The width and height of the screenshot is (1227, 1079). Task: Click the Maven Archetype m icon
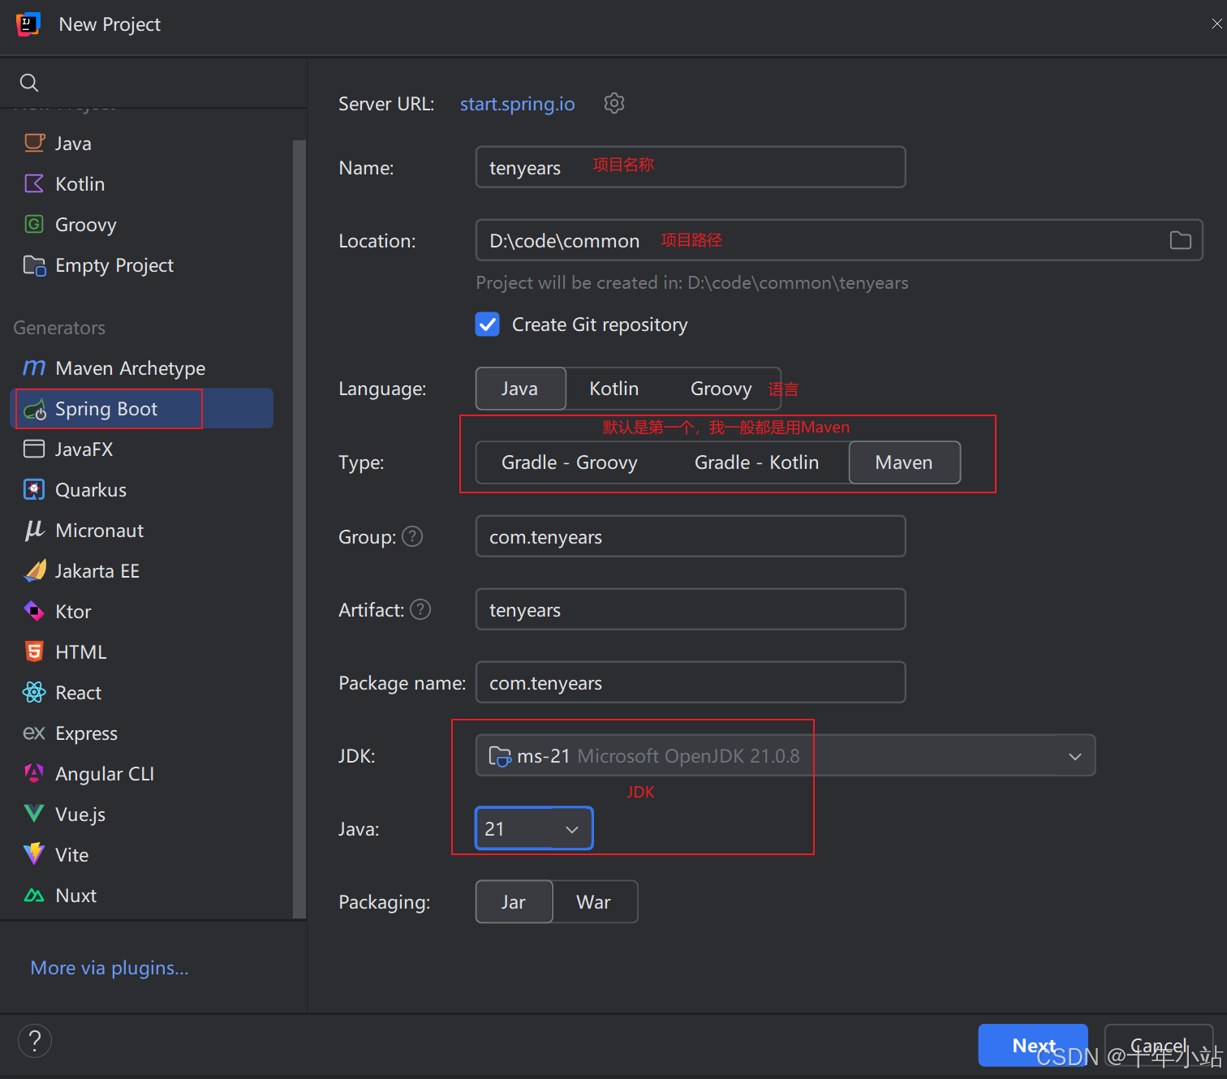[34, 368]
